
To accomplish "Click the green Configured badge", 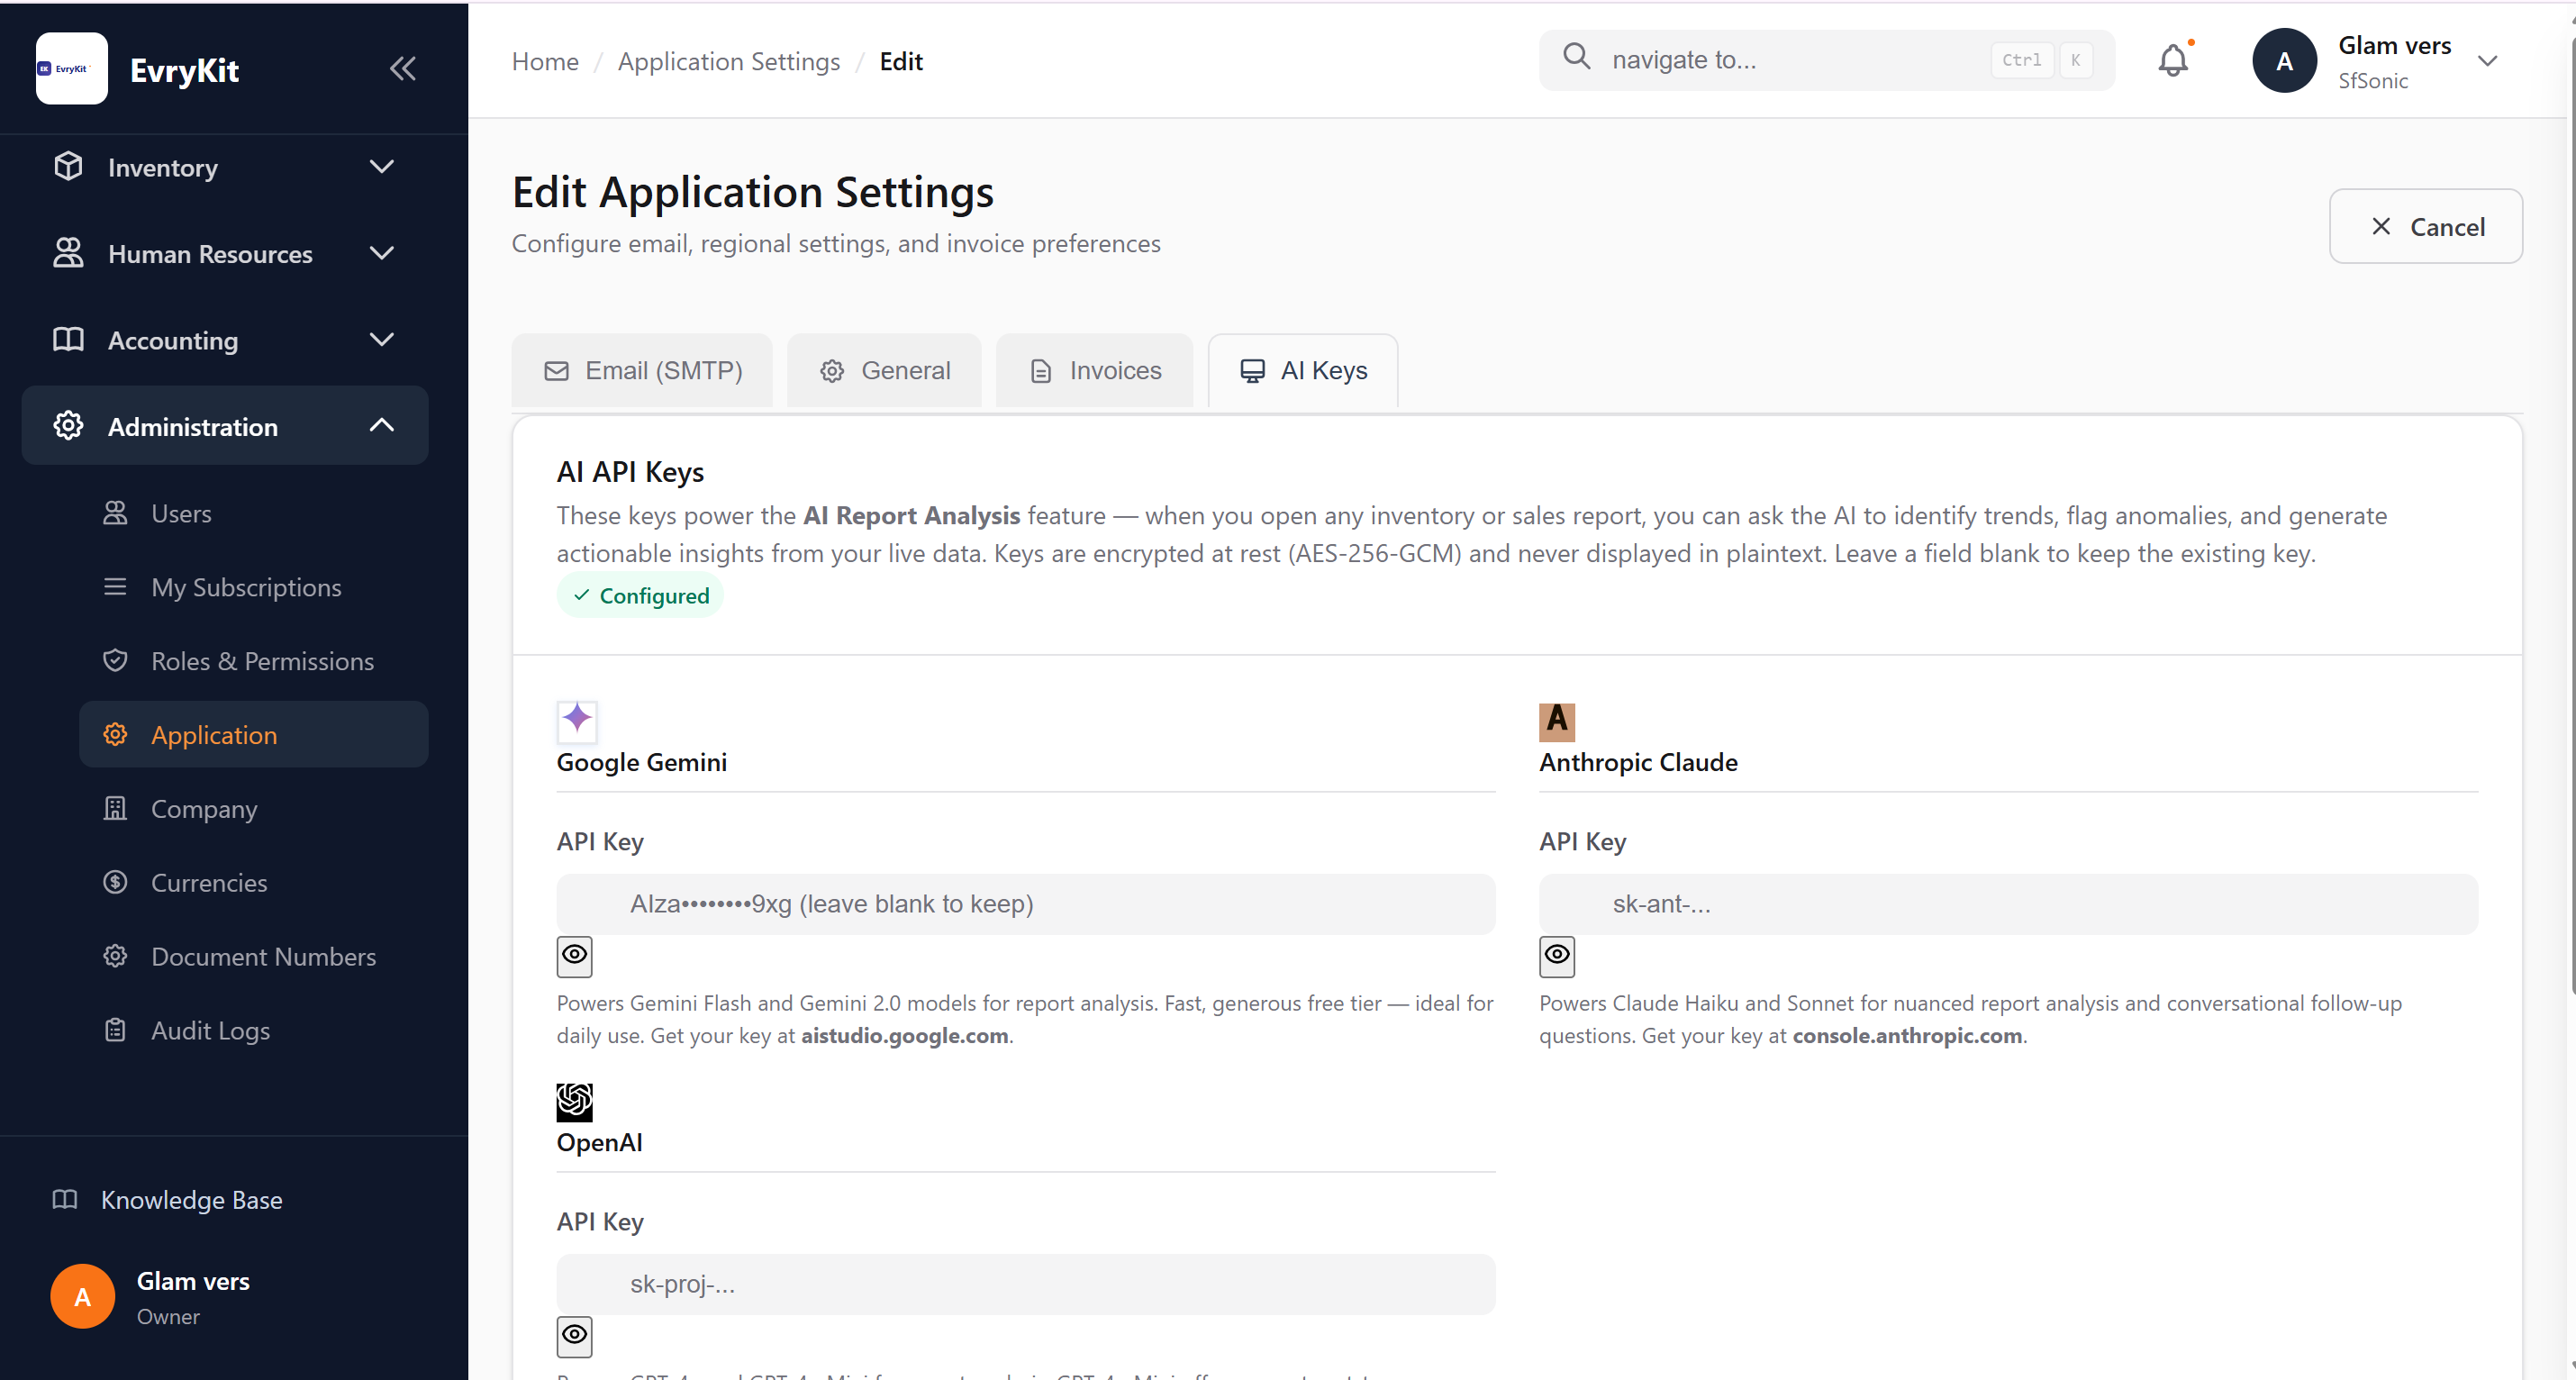I will click(x=640, y=594).
